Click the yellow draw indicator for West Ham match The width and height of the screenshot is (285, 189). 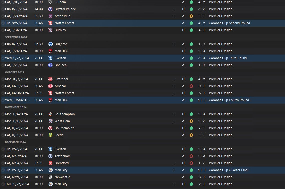coord(191,121)
